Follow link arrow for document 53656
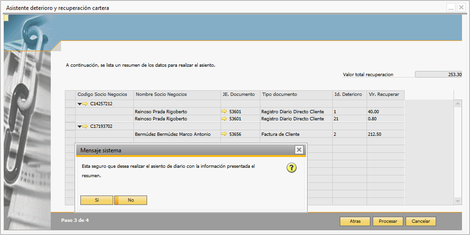This screenshot has height=235, width=470. coord(224,134)
